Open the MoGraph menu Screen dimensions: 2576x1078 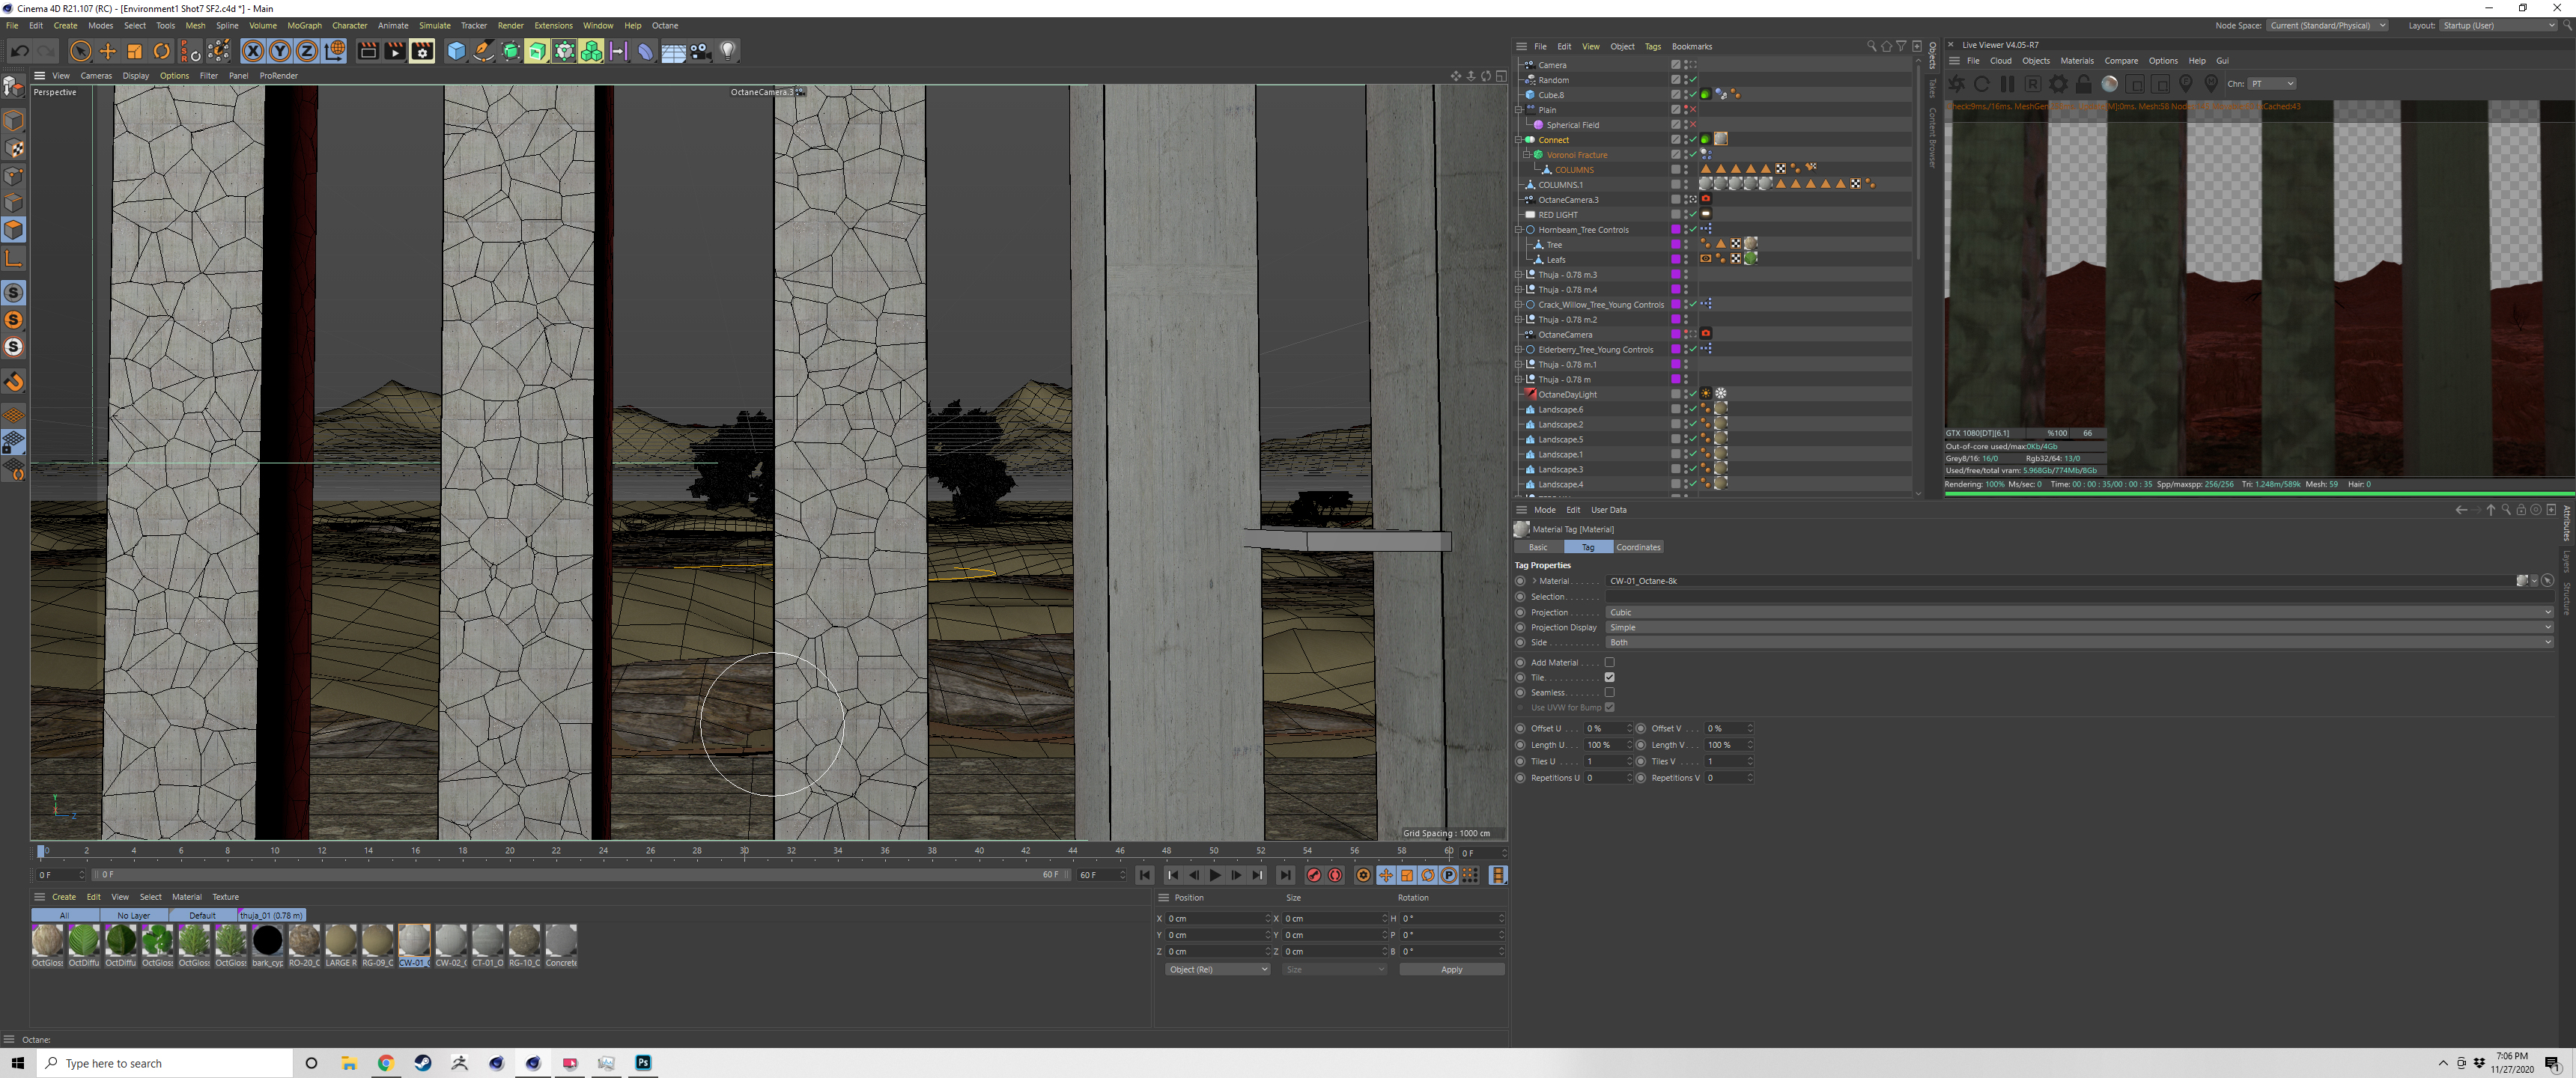pyautogui.click(x=304, y=26)
